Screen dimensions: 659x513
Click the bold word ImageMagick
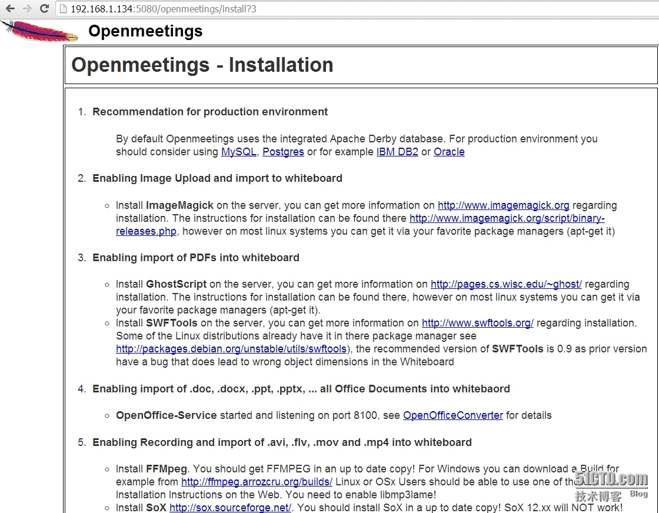[x=179, y=205]
